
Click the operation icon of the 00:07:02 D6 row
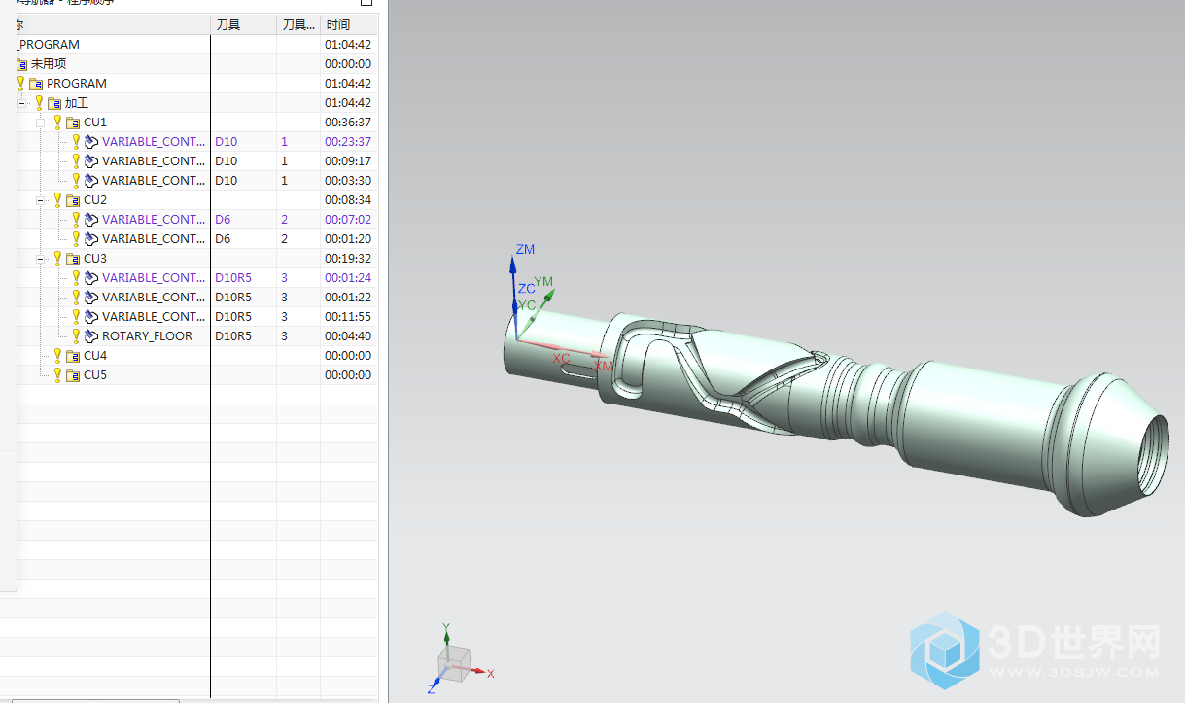(91, 220)
